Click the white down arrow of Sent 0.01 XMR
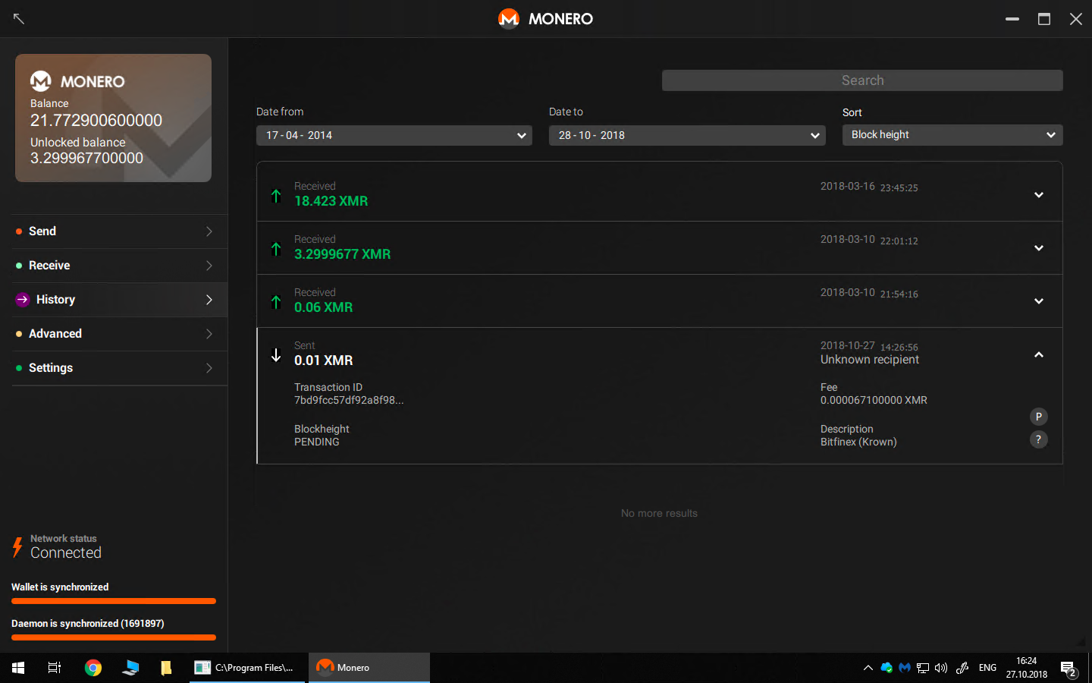Viewport: 1092px width, 683px height. click(276, 355)
